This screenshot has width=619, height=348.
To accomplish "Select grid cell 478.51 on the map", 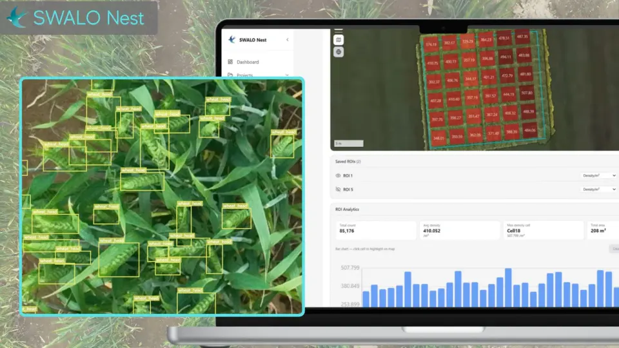I will (x=504, y=38).
